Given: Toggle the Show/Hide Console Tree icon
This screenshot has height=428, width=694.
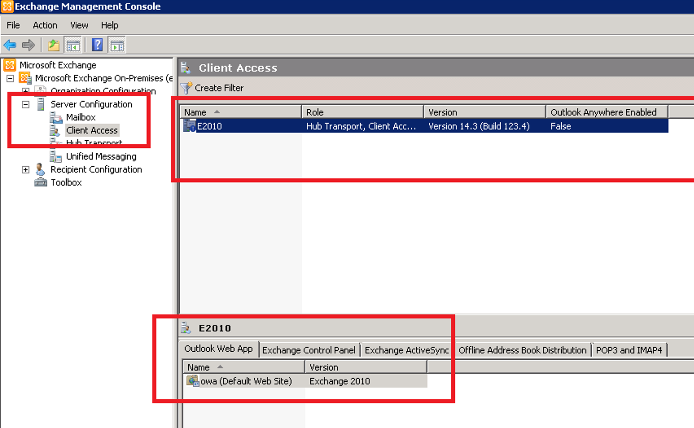Looking at the screenshot, I should 73,45.
